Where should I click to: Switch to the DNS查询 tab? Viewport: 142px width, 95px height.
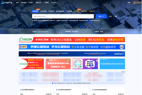[51, 11]
